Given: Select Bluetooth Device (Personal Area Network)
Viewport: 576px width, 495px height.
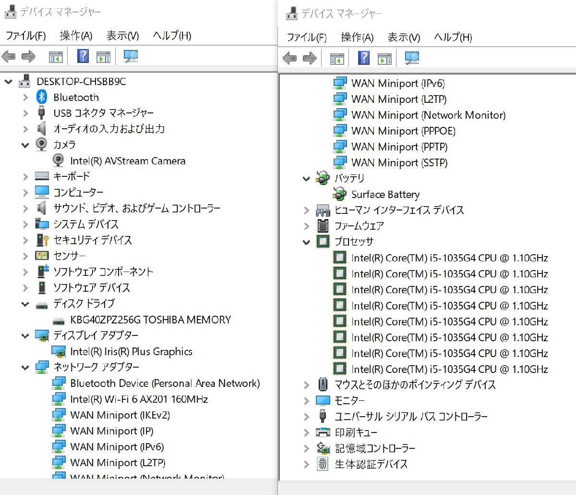Looking at the screenshot, I should click(x=165, y=383).
